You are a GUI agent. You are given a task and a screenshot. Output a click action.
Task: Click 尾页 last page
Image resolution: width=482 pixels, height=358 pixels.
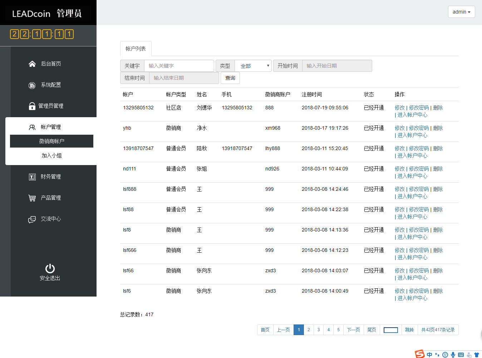coord(372,330)
